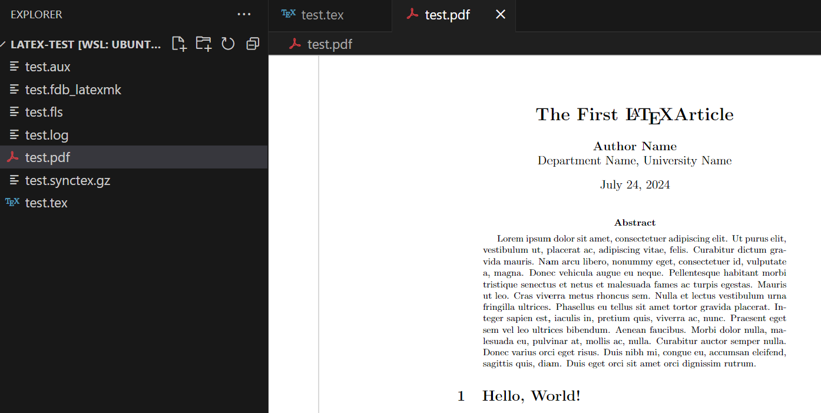Open test.synctex.gz file

click(134, 180)
